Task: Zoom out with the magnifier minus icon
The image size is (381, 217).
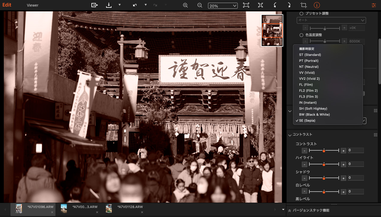Action: [x=200, y=5]
